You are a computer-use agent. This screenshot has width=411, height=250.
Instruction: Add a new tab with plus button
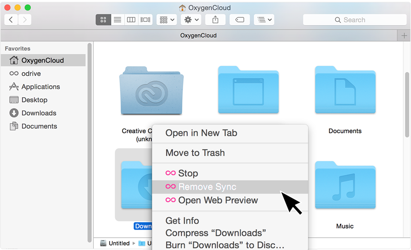[404, 36]
